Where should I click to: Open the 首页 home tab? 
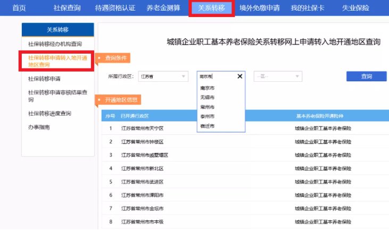[x=19, y=8]
